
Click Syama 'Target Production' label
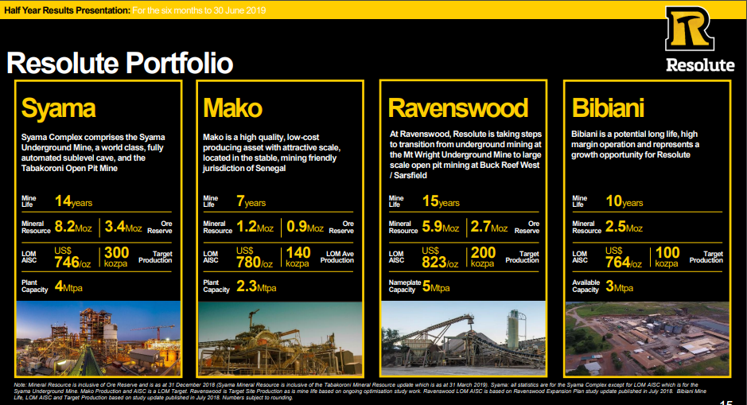click(x=155, y=257)
